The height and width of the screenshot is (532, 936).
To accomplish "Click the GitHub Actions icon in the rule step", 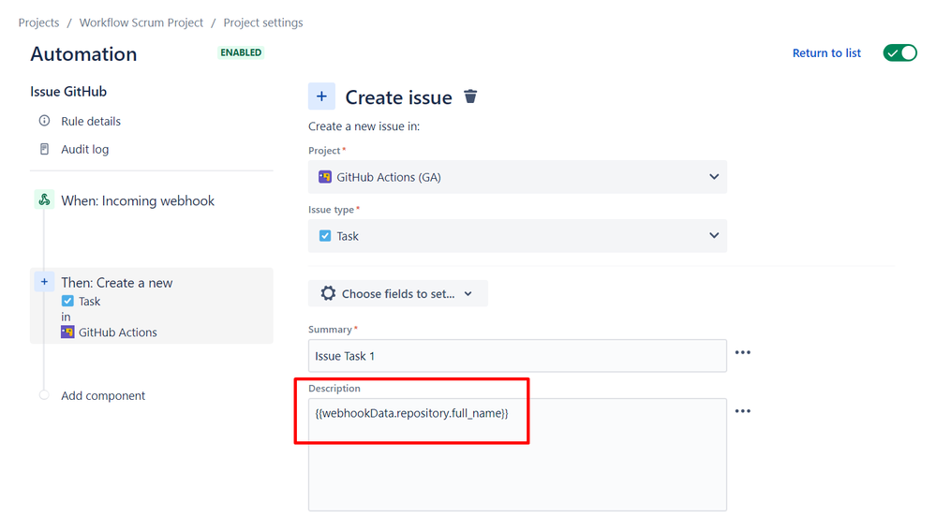I will coord(67,332).
